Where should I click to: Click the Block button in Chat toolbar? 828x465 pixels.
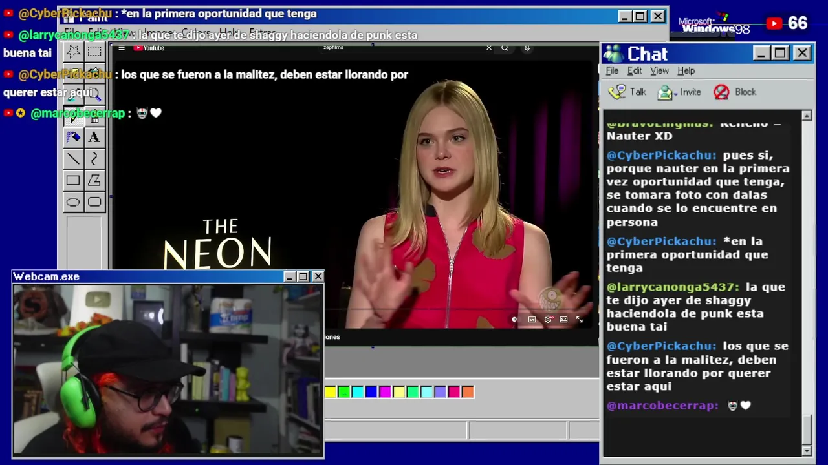coord(734,92)
